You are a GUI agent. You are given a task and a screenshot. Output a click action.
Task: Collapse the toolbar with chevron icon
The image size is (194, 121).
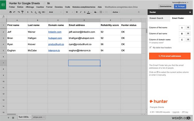[139, 12]
